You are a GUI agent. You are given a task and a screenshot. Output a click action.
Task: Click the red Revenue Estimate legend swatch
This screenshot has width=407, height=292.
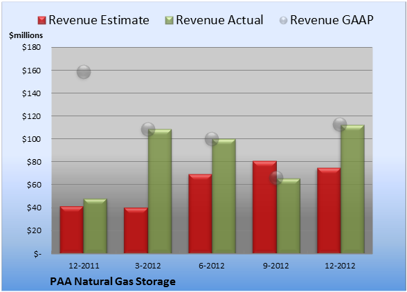pyautogui.click(x=42, y=21)
